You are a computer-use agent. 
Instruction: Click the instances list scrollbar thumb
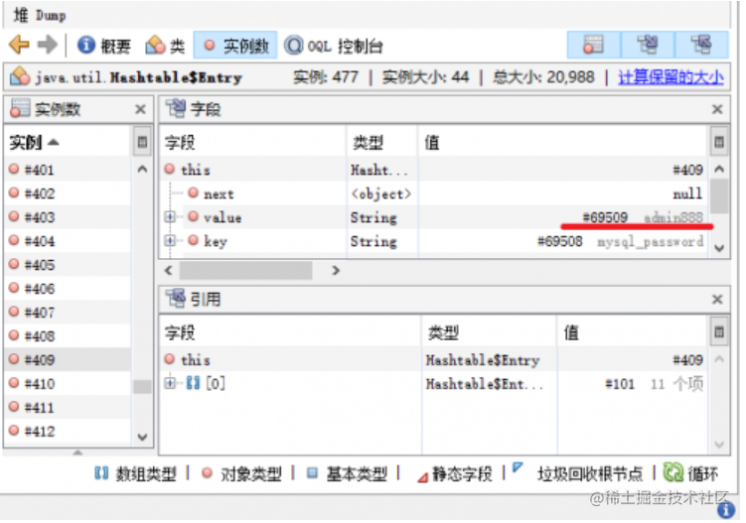coord(142,387)
